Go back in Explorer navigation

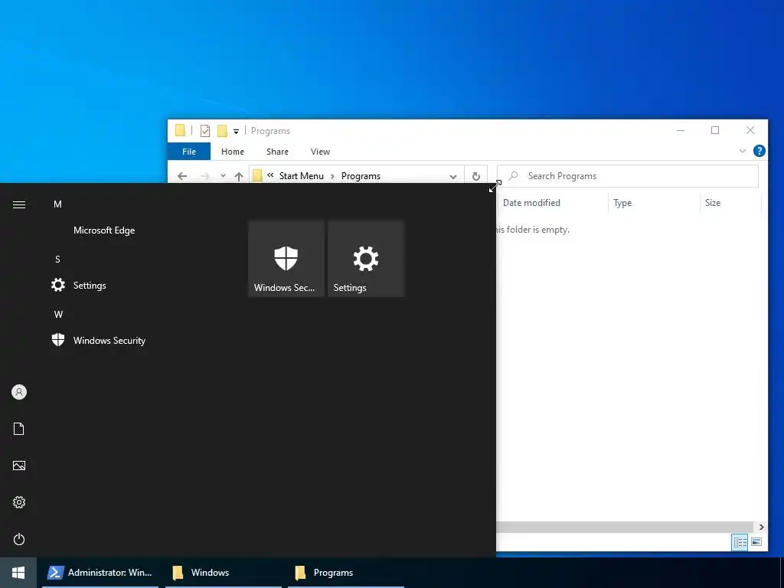[182, 176]
